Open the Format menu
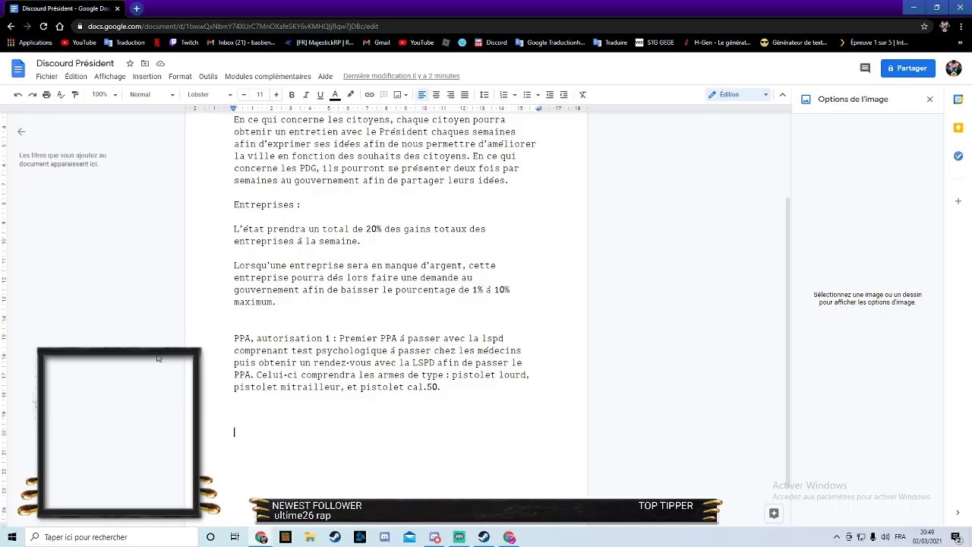 180,77
